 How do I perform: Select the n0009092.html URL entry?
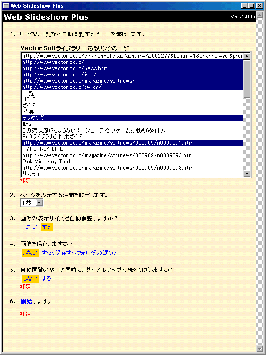tap(133, 155)
